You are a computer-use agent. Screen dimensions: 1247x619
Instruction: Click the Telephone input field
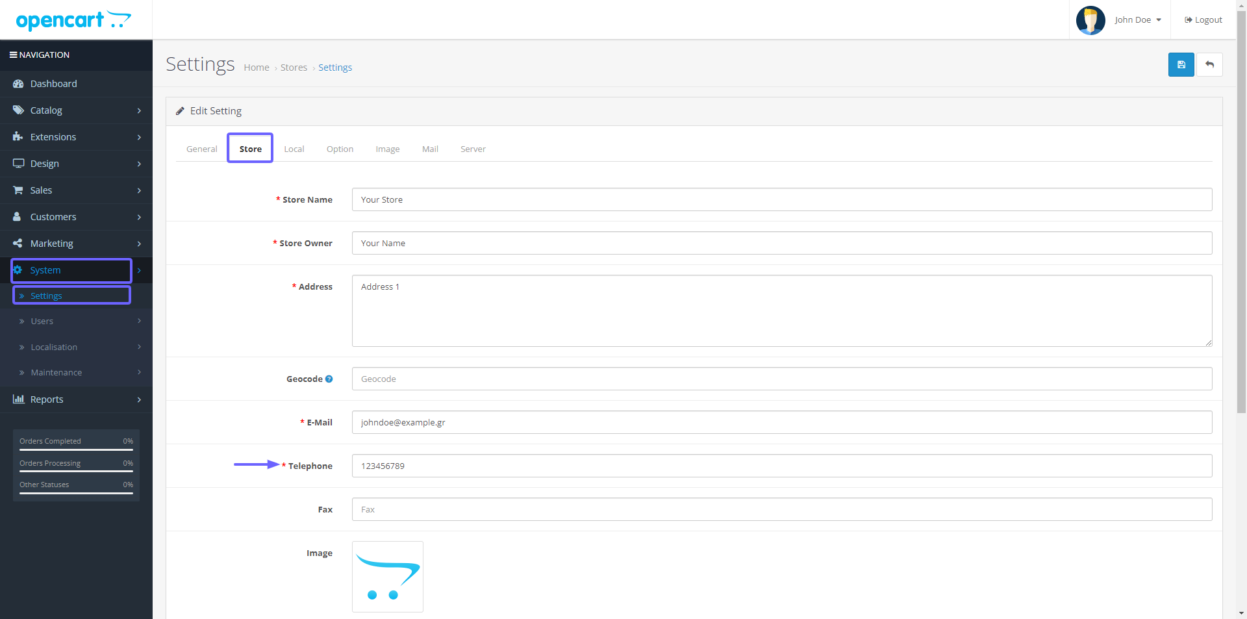pos(782,466)
